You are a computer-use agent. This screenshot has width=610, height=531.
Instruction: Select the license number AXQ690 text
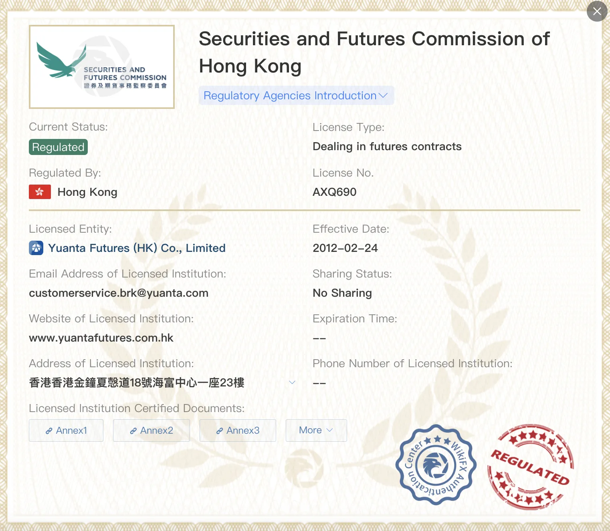click(335, 192)
